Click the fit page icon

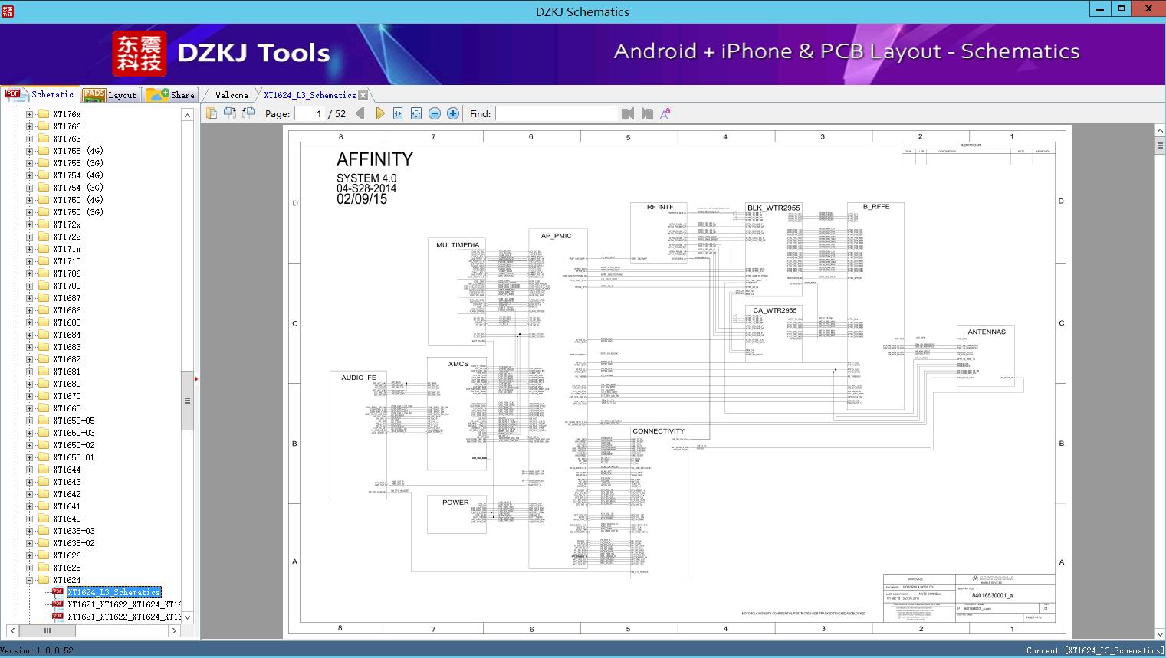[416, 113]
